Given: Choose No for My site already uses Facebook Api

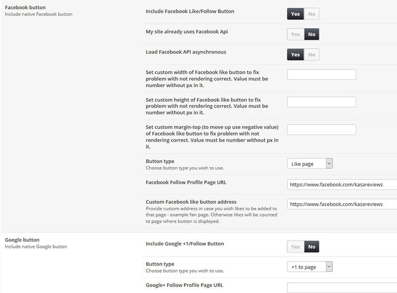Looking at the screenshot, I should click(x=312, y=34).
